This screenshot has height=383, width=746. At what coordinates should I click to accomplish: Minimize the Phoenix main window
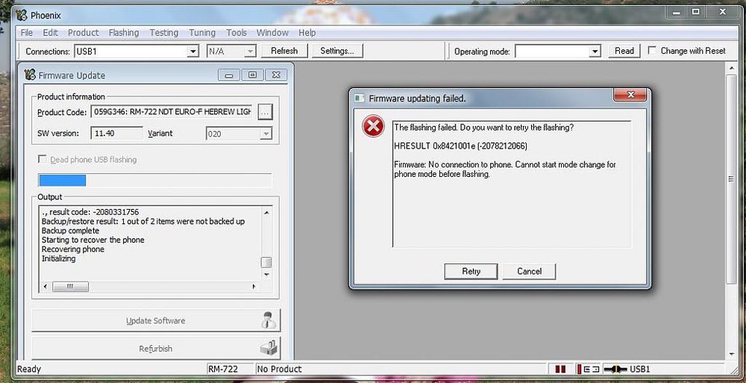tap(677, 12)
